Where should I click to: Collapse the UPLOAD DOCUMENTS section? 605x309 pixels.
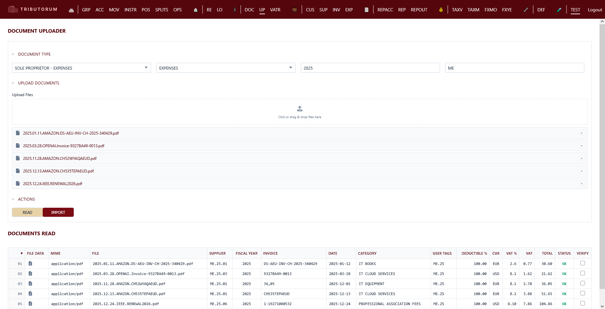[13, 83]
